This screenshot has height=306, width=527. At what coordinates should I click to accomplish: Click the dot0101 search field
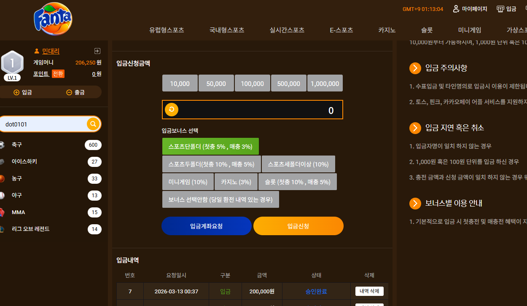pyautogui.click(x=44, y=124)
